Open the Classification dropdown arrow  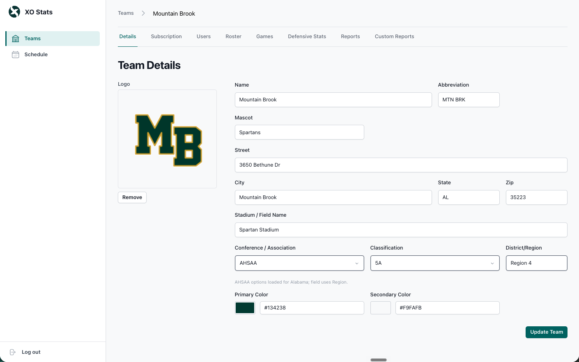492,263
